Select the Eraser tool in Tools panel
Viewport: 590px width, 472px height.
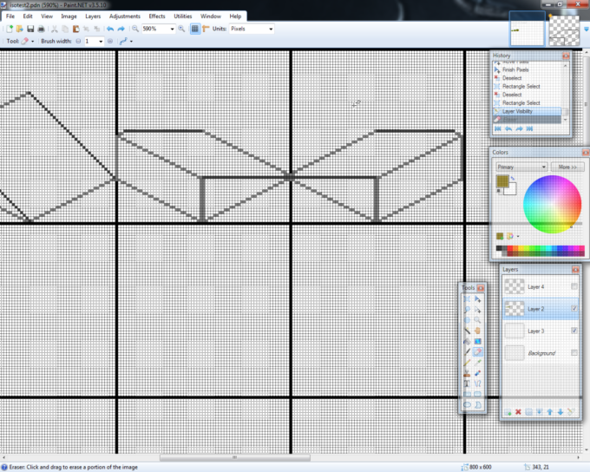pos(477,352)
